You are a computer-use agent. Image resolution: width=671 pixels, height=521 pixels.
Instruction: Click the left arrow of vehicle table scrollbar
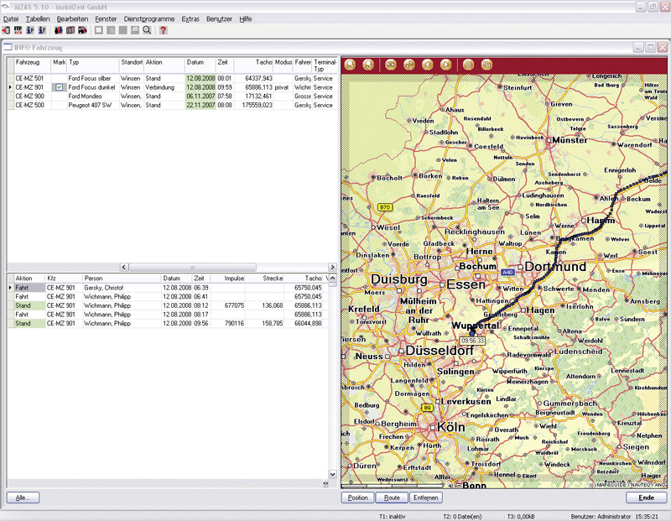(x=124, y=267)
